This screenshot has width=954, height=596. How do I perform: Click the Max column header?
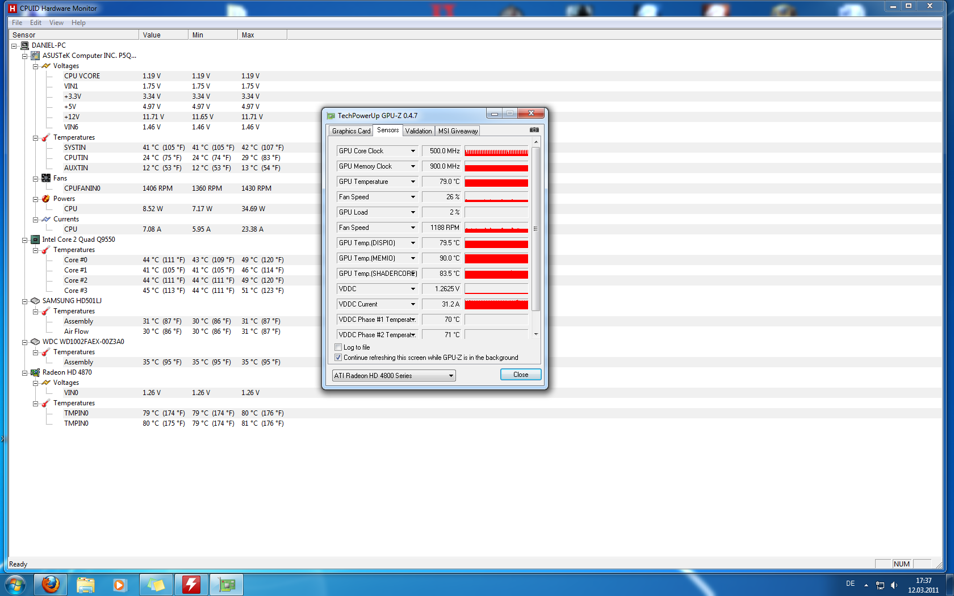(x=262, y=35)
